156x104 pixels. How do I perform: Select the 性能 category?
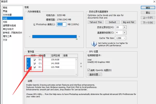point(13,18)
